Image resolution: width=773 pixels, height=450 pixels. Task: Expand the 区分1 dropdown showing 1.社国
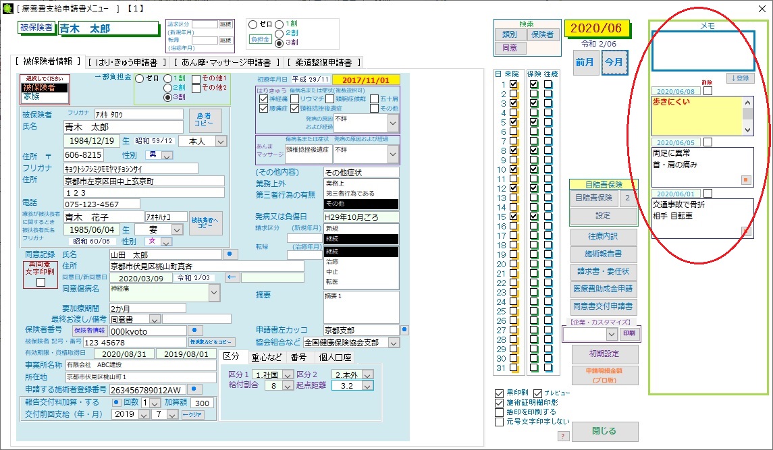pyautogui.click(x=288, y=375)
